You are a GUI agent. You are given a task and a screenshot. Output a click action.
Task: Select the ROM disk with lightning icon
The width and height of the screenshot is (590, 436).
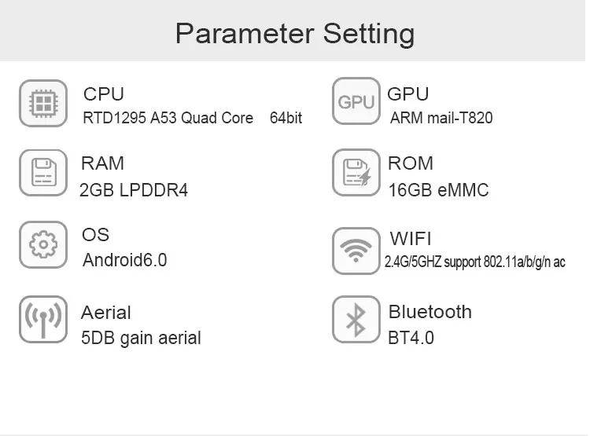(356, 173)
